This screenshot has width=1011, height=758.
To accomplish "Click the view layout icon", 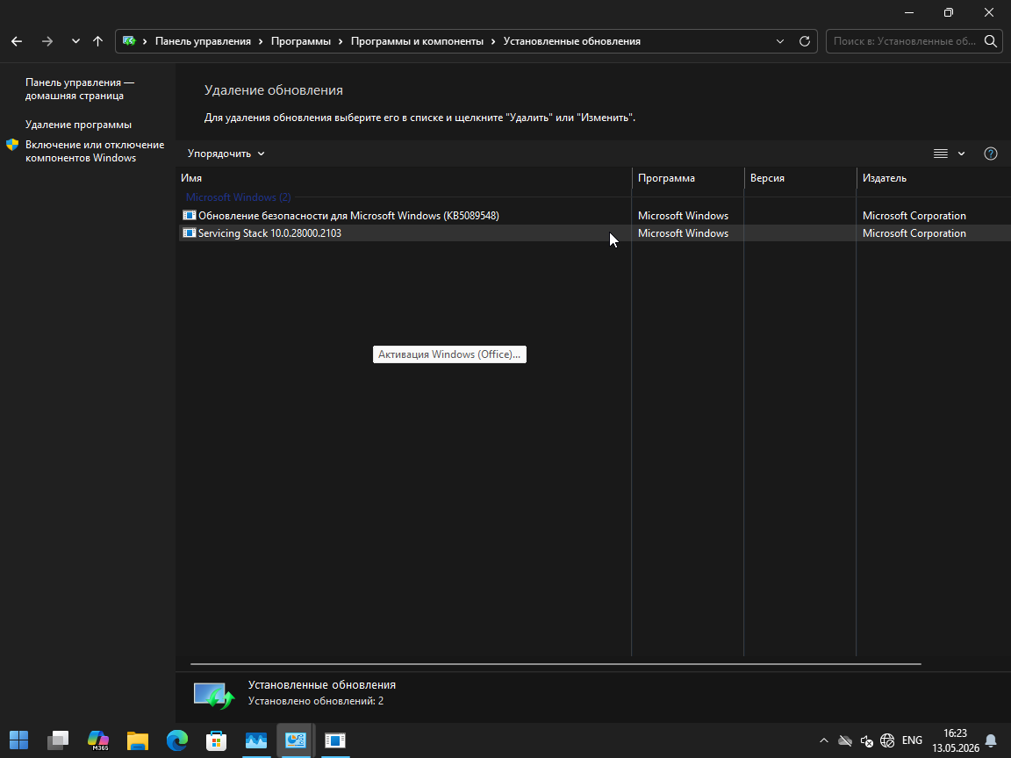I will click(941, 154).
